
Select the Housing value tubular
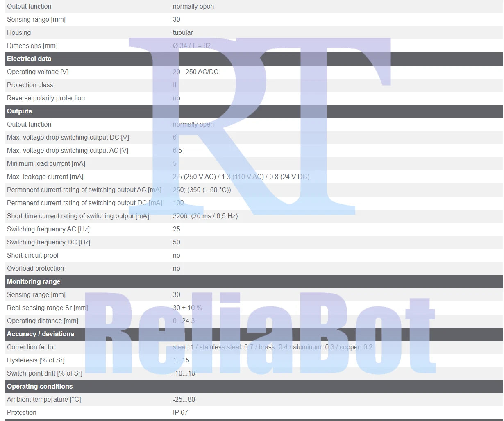[x=183, y=33]
